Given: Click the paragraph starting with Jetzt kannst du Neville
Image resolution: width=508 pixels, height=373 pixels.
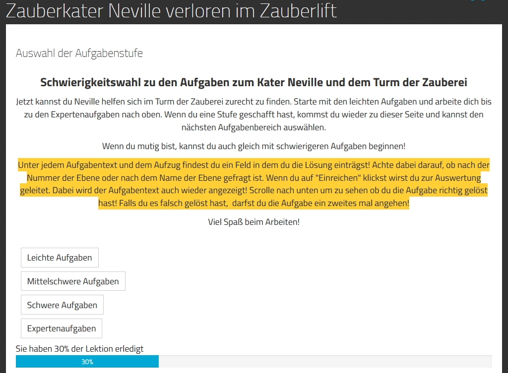Looking at the screenshot, I should pos(254,114).
